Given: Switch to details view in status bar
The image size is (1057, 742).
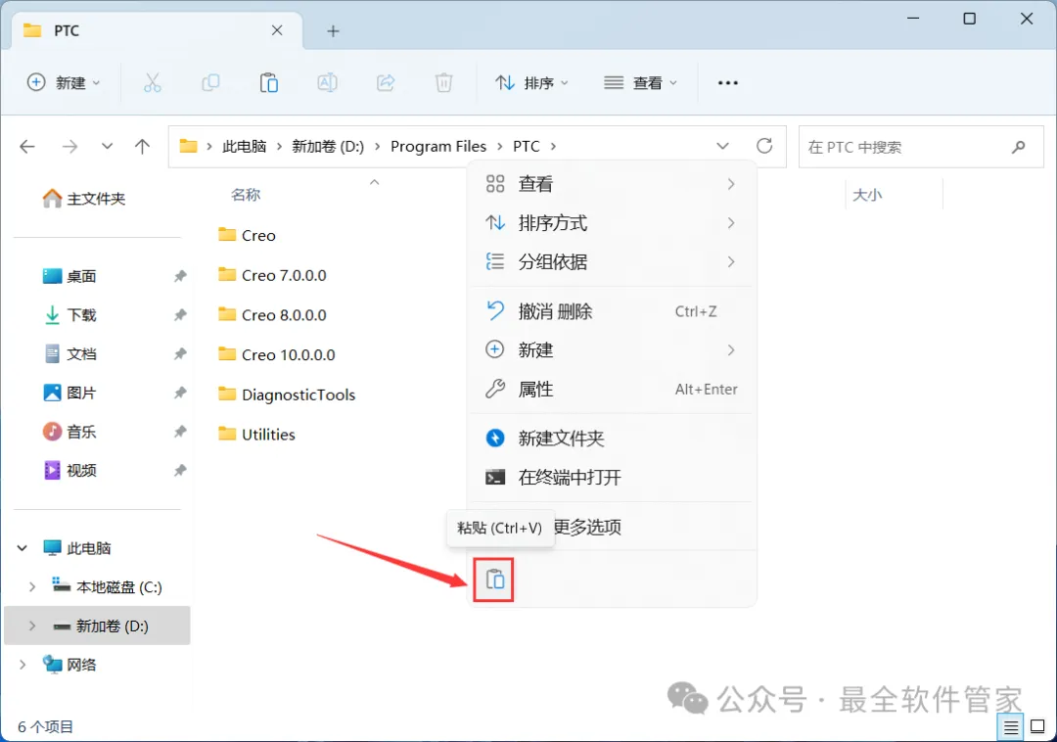Looking at the screenshot, I should pyautogui.click(x=1010, y=727).
